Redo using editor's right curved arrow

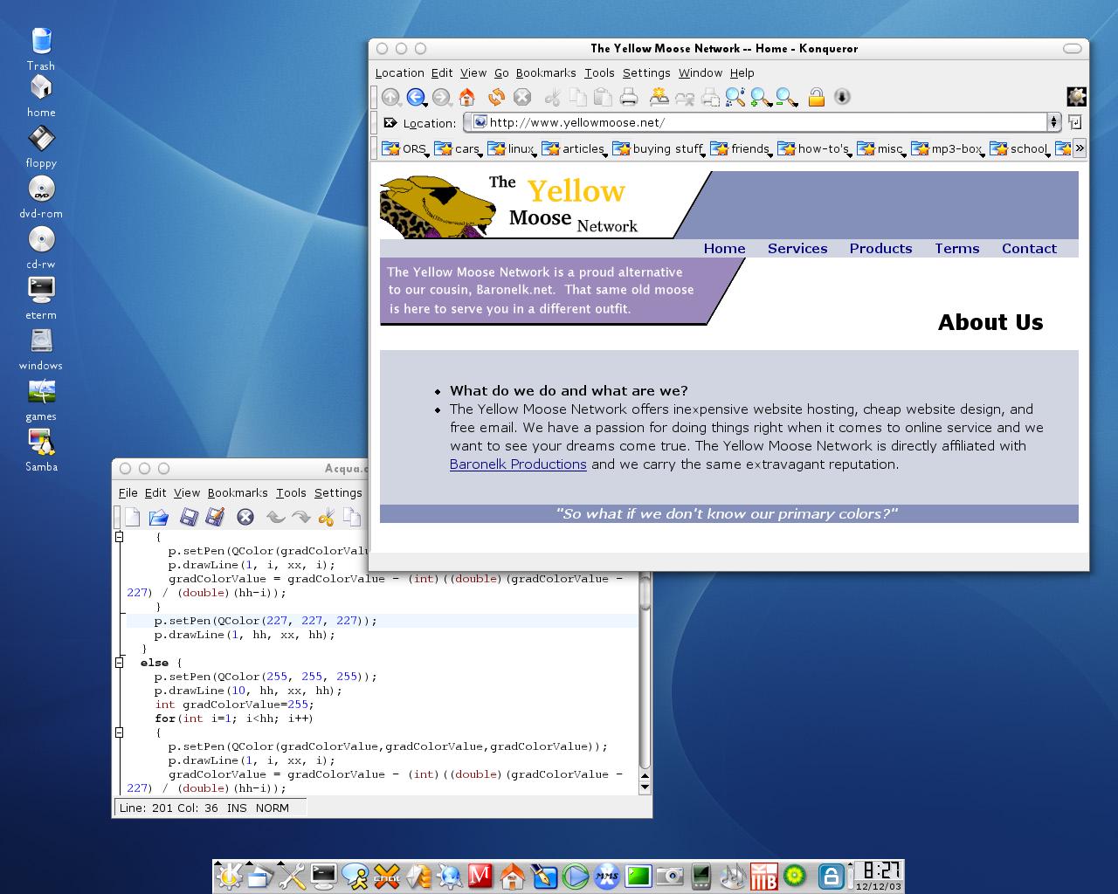300,517
